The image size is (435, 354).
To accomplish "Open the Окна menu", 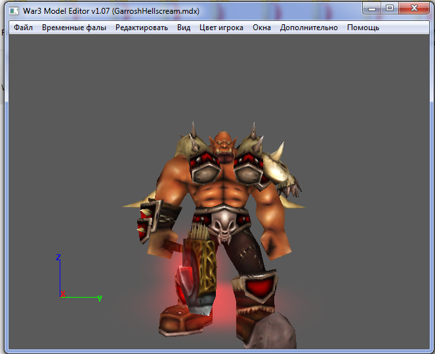I will [x=262, y=28].
